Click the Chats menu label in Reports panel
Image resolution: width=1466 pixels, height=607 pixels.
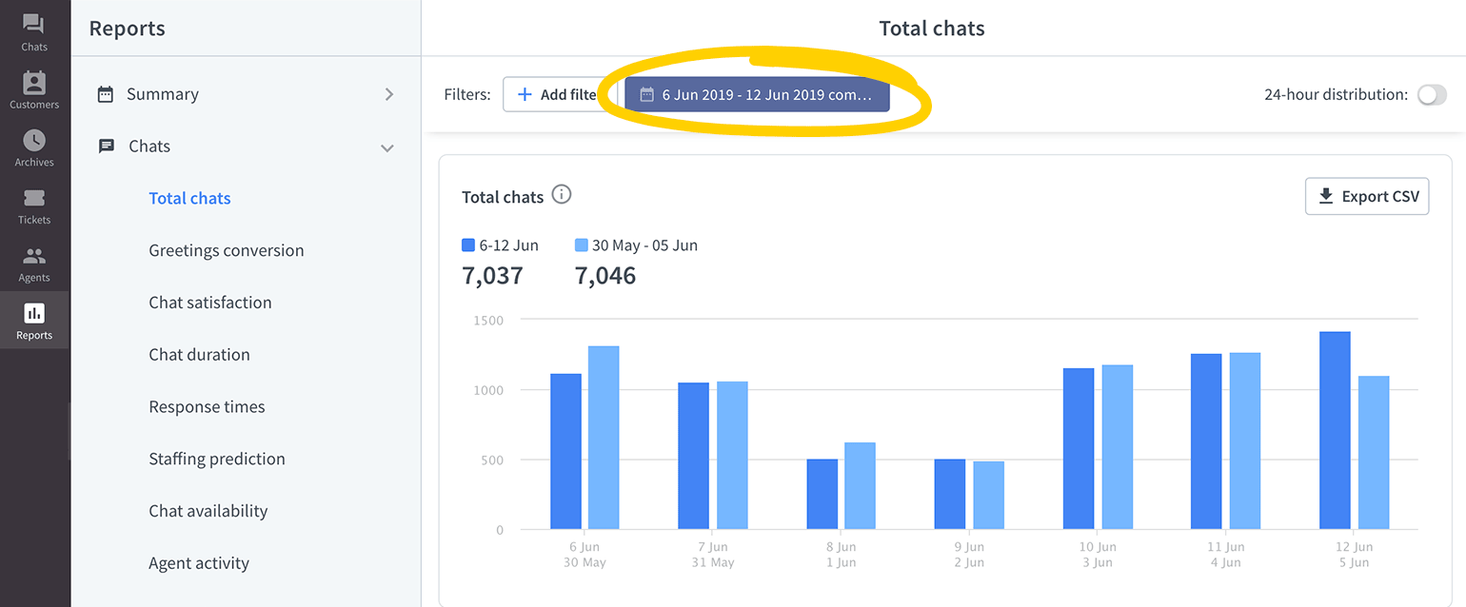point(149,147)
